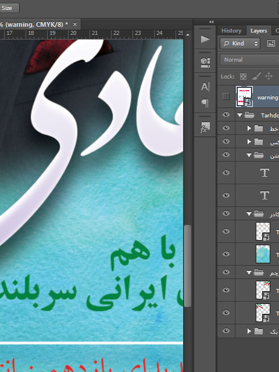Collapse the کادر group triangle
This screenshot has height=372, width=279.
tap(249, 214)
